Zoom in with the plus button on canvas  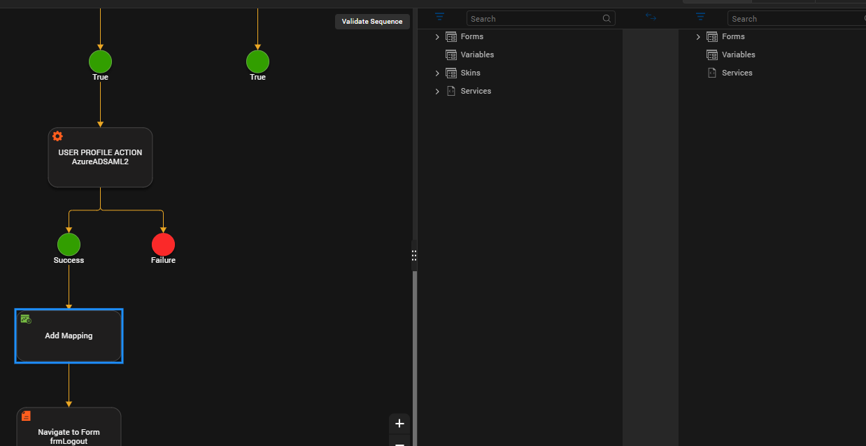(x=399, y=424)
